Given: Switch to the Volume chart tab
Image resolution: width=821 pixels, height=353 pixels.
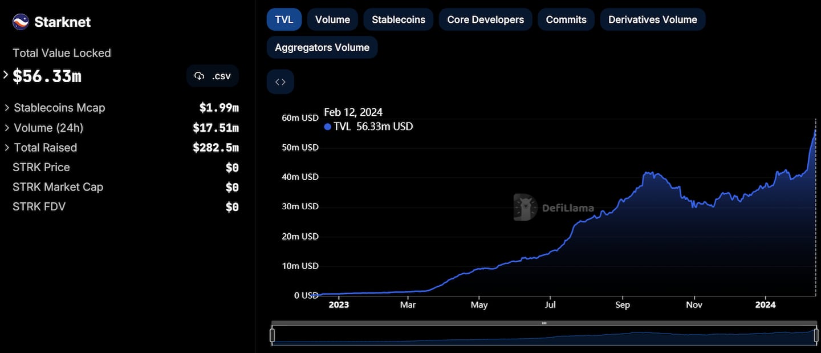Looking at the screenshot, I should click(332, 19).
